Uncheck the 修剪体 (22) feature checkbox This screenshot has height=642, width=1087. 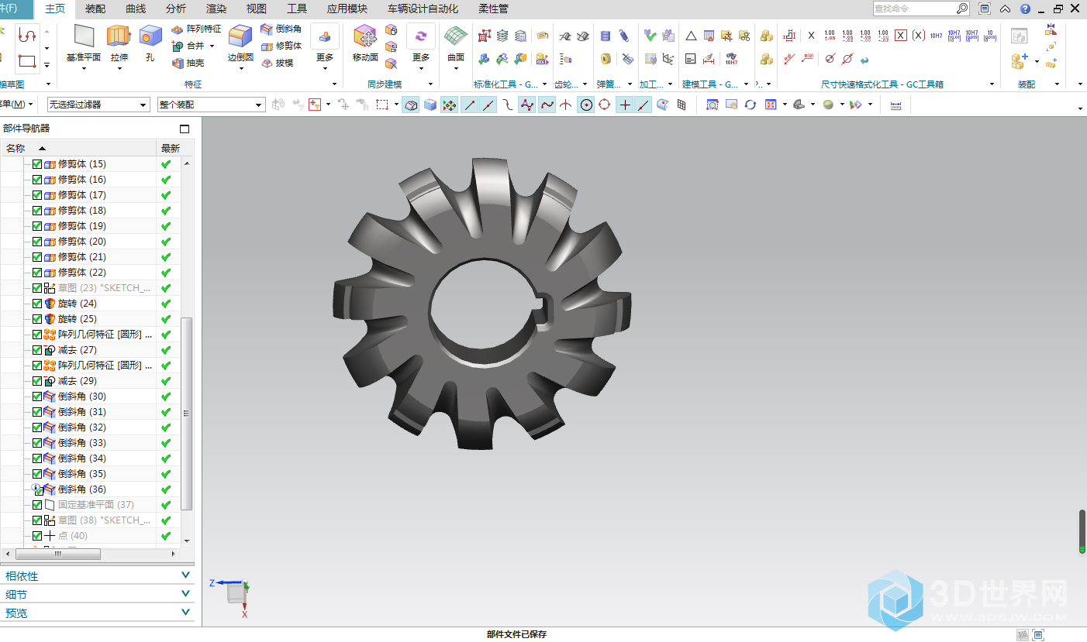37,273
